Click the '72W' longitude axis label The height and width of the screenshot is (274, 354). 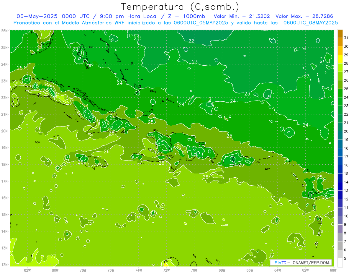[x=166, y=270]
